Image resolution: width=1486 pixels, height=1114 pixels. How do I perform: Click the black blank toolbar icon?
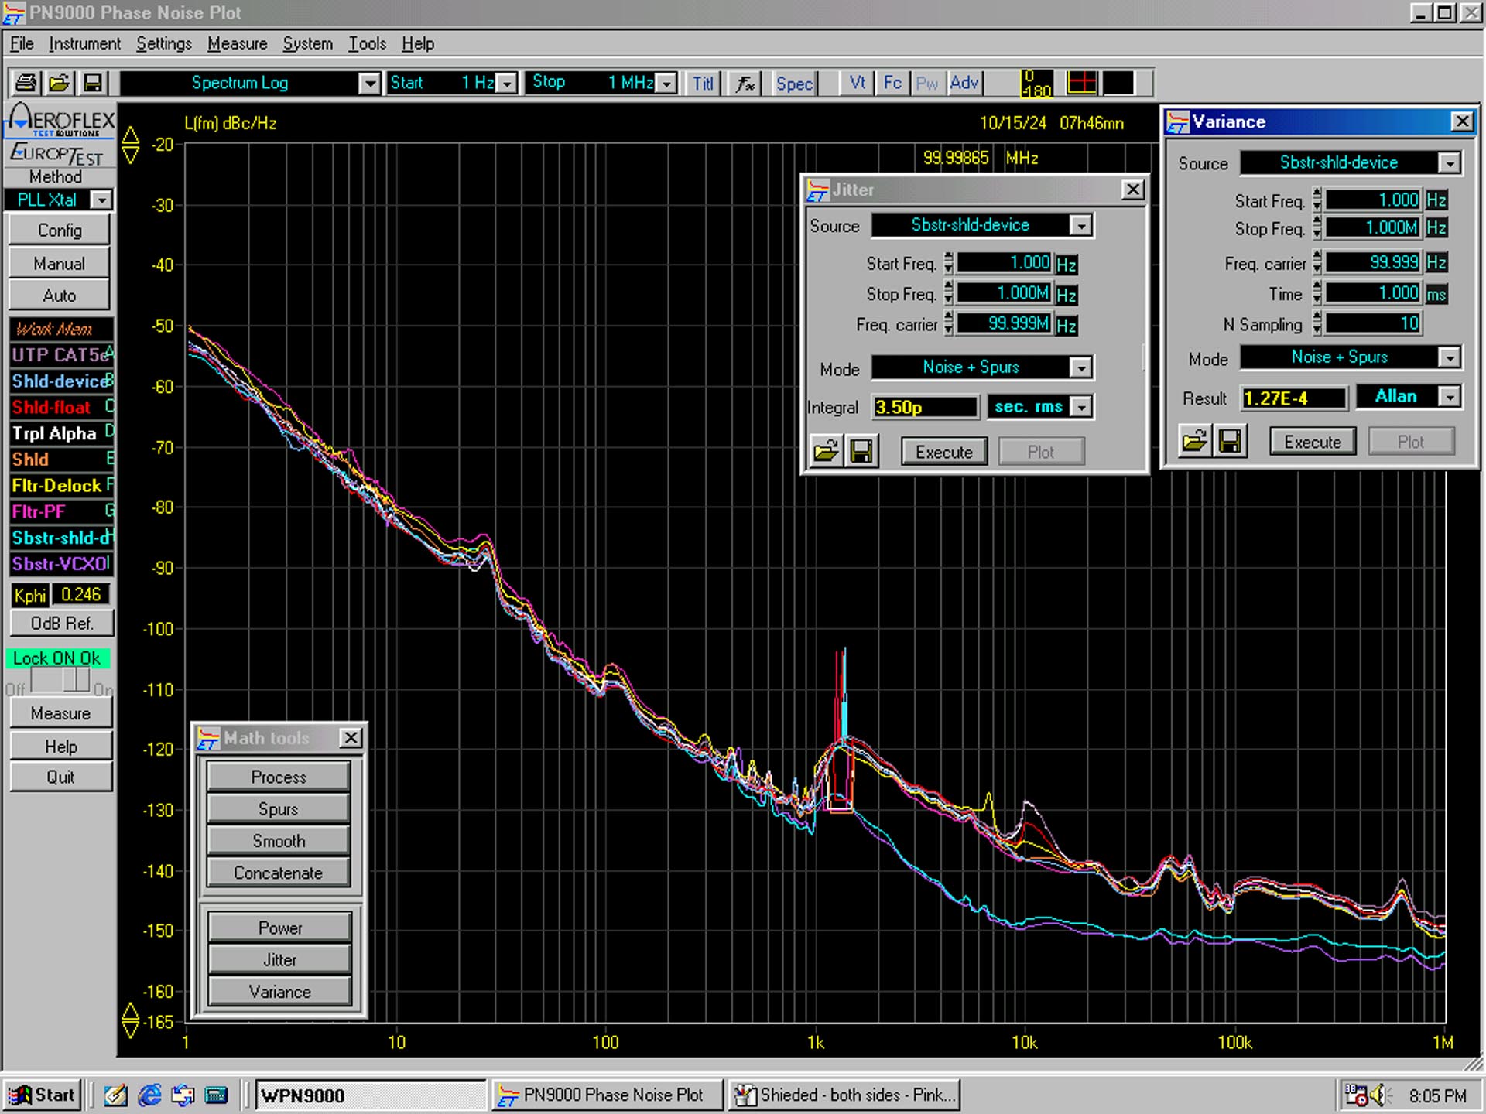(x=1118, y=83)
